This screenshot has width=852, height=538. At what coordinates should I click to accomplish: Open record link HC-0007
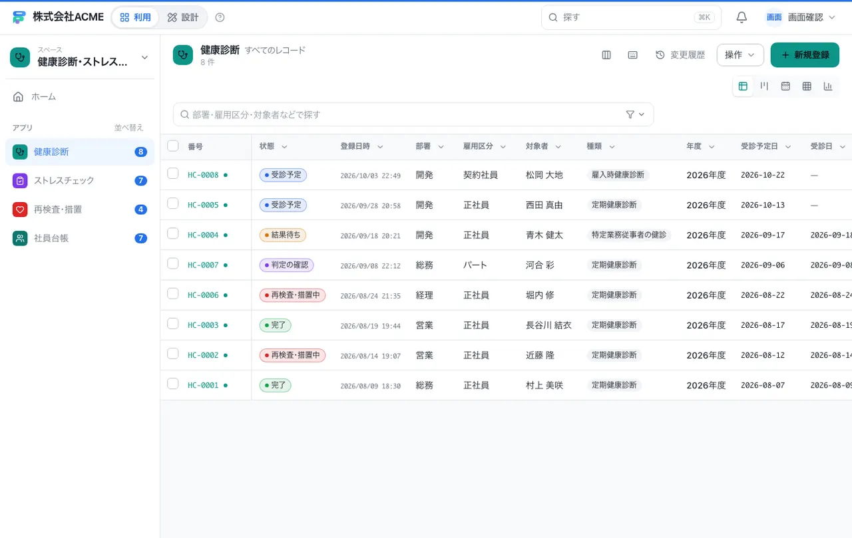203,265
